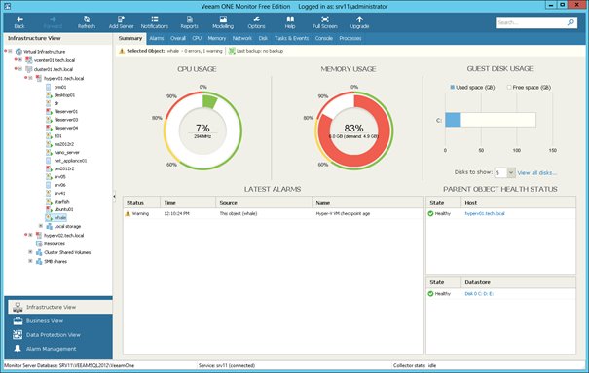Click the Cluster Shared Volumes icon

tap(39, 252)
